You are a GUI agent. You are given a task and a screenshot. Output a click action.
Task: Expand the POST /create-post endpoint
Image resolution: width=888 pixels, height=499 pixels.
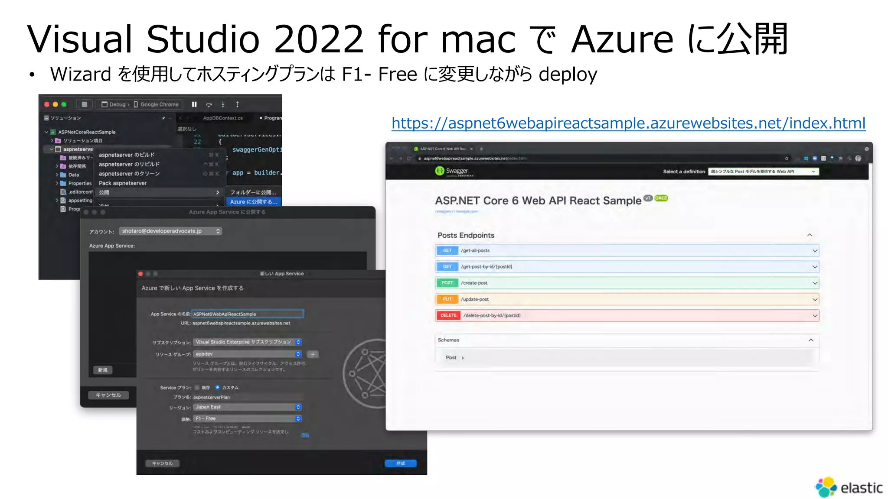[x=627, y=283]
